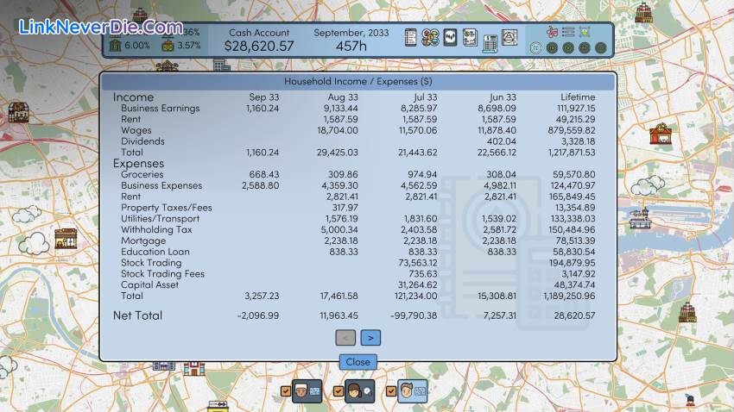
Task: Go to next page with > button
Action: [x=370, y=338]
